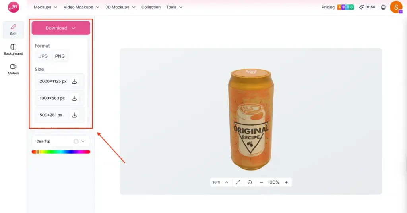407x213 pixels.
Task: Open the AI credits 0/150 indicator
Action: [367, 7]
